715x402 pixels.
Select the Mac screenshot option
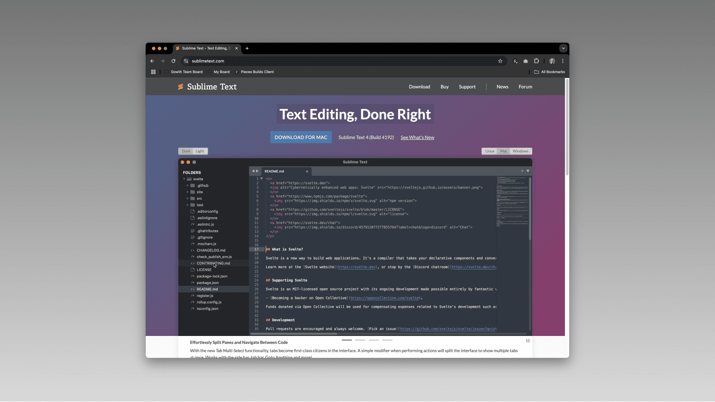click(x=504, y=151)
